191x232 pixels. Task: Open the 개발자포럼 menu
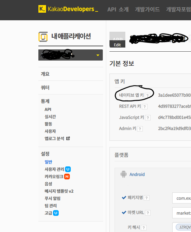coord(178,9)
